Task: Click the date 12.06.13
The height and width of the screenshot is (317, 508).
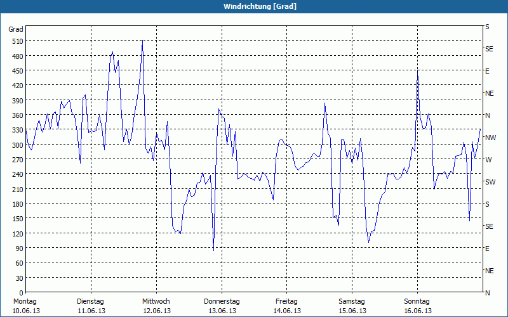Action: tap(157, 311)
